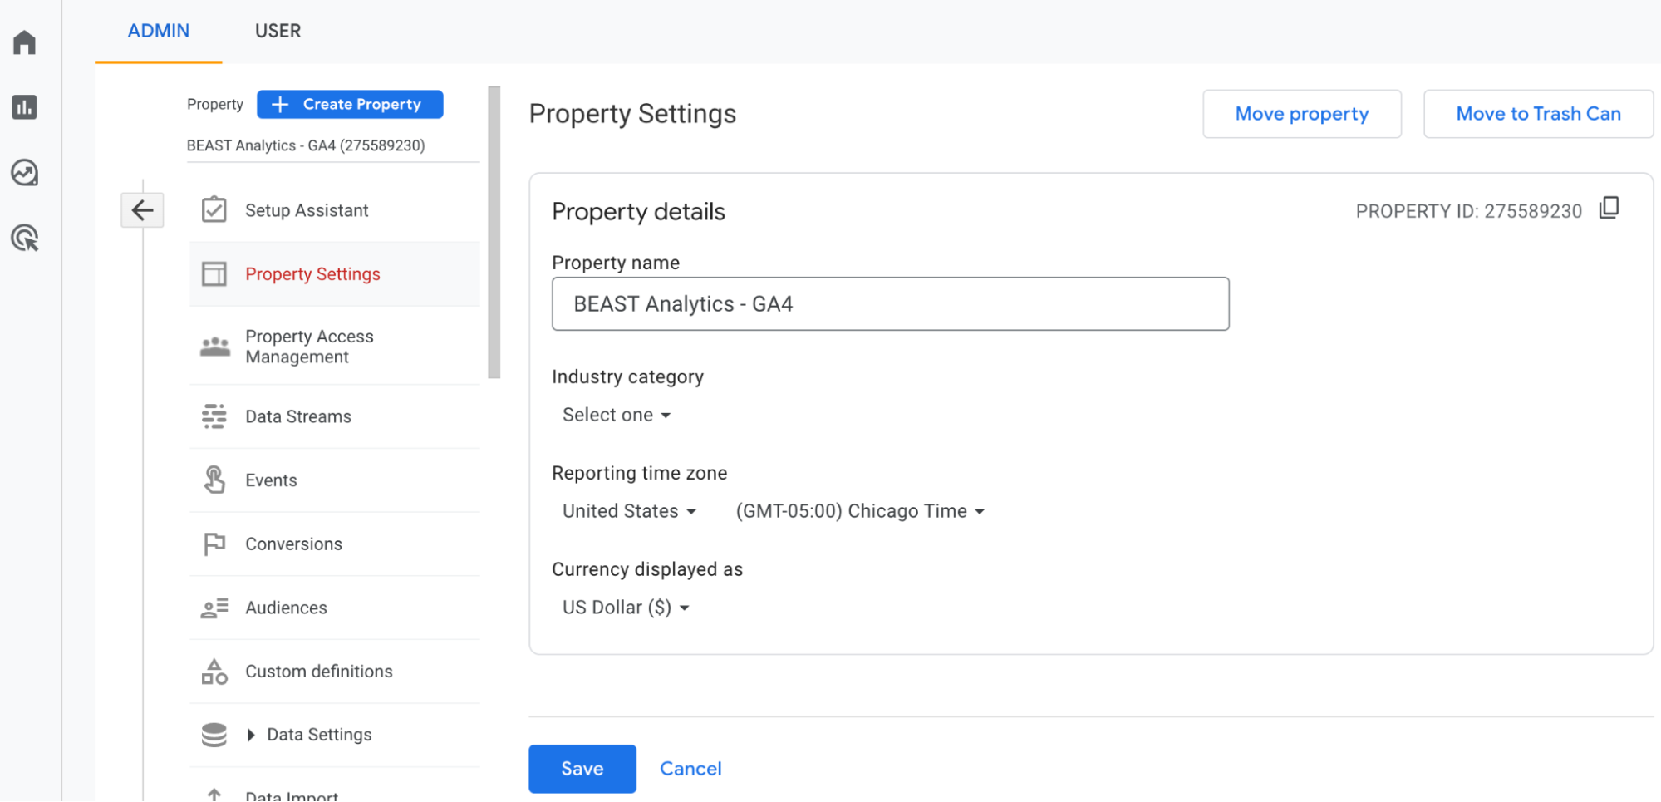Copy the Property ID using the copy icon
Screen dimensions: 1661x802
(1609, 208)
